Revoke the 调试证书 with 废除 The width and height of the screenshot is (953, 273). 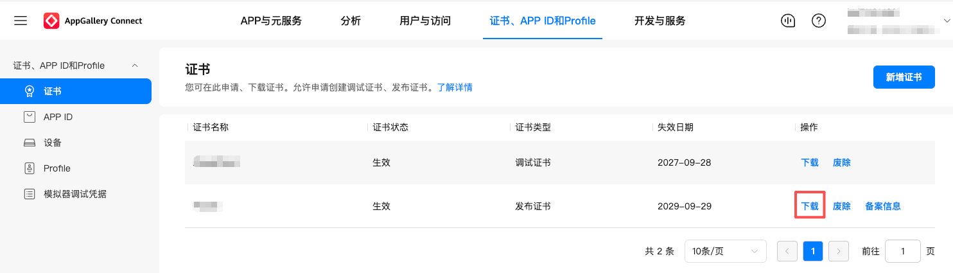click(x=842, y=163)
